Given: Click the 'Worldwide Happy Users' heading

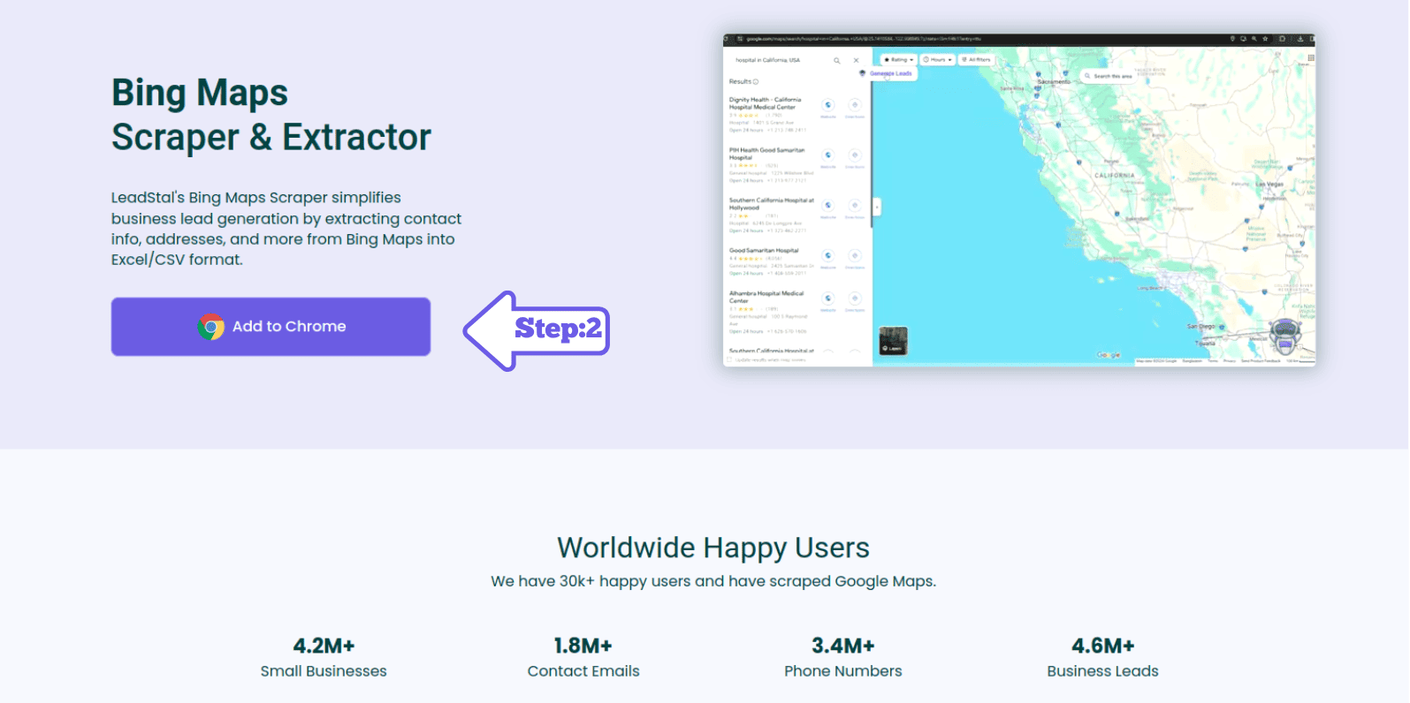Looking at the screenshot, I should coord(713,548).
